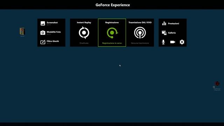Click 'Registrazione in corso' status text

(112, 43)
